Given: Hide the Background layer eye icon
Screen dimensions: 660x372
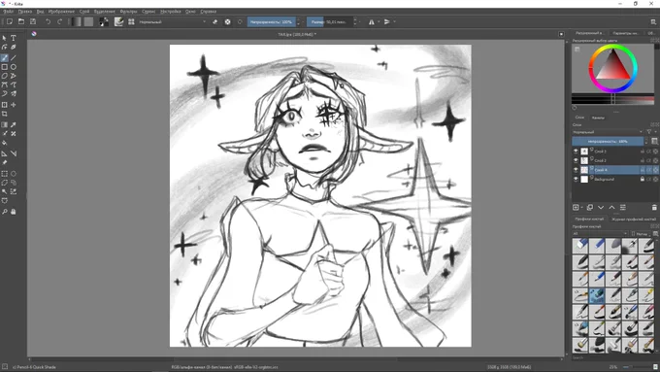Looking at the screenshot, I should 576,180.
